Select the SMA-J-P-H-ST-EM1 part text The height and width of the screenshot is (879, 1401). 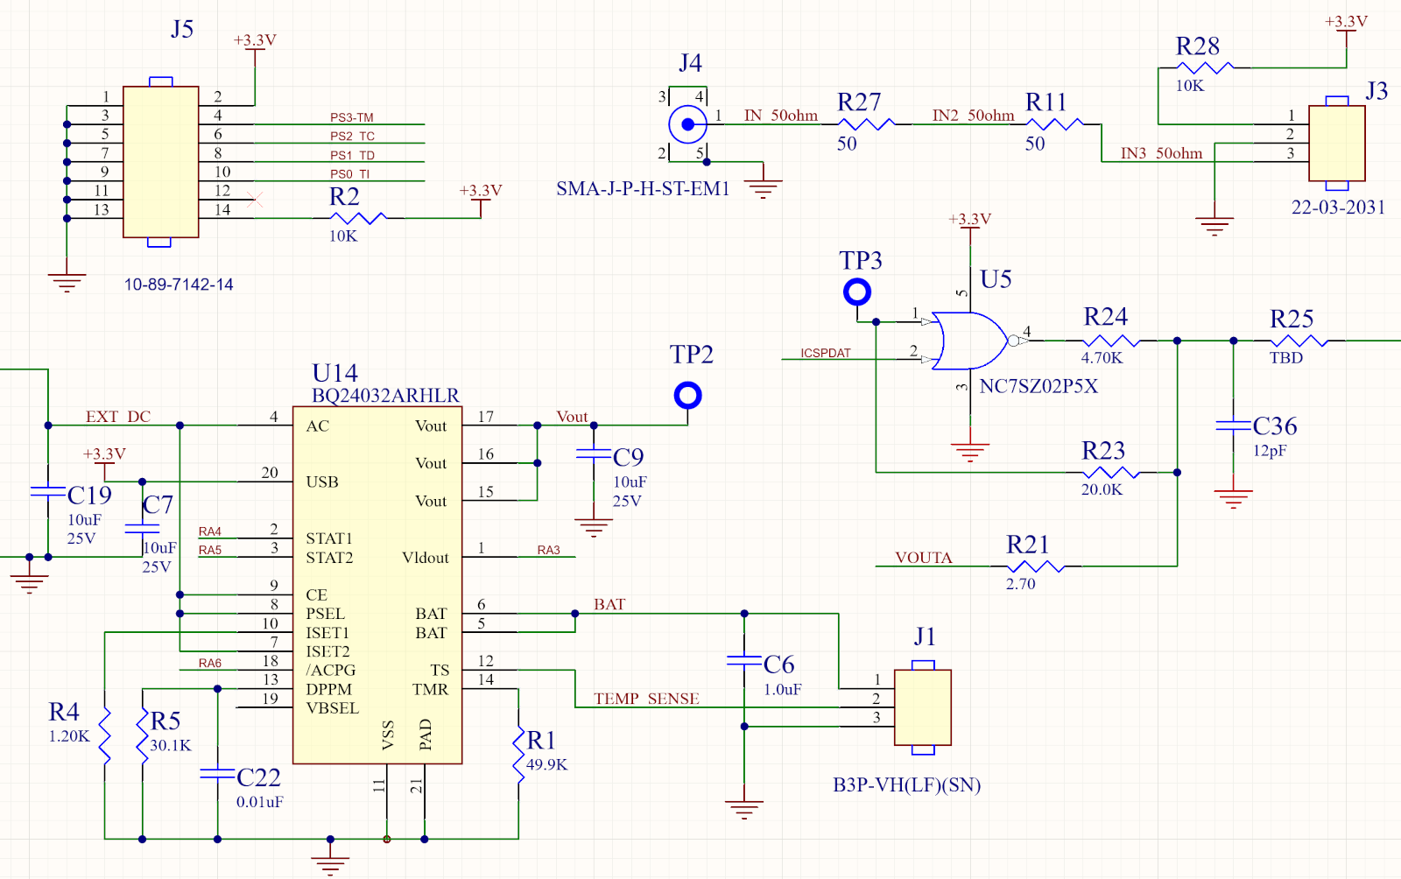643,188
